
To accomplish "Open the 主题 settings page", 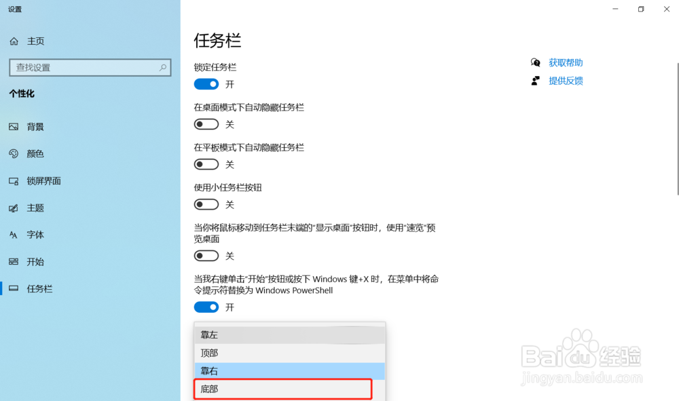I will 35,208.
